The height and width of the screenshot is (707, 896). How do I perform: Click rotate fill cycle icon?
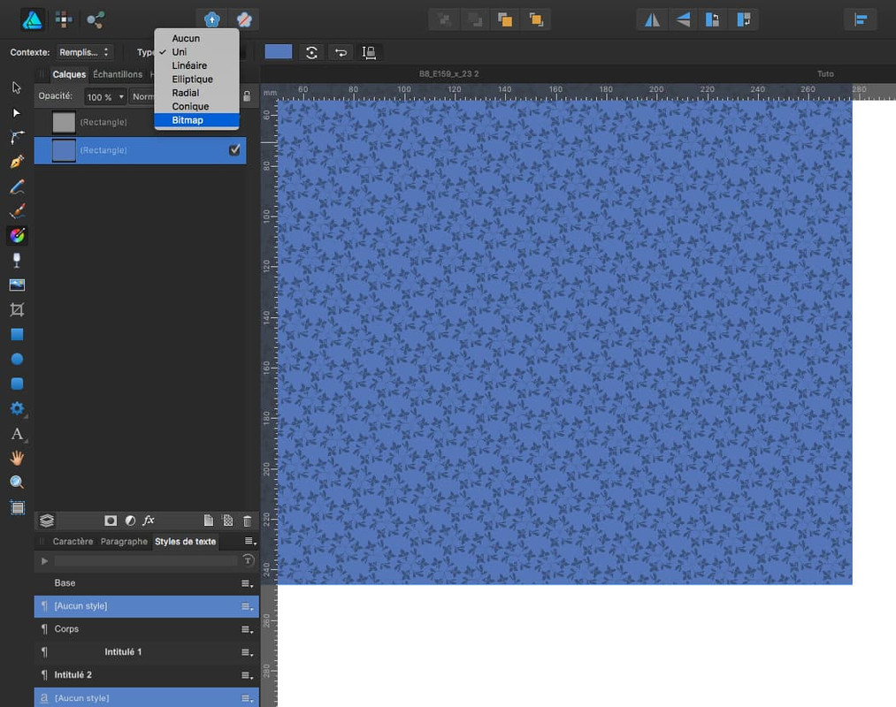coord(311,52)
